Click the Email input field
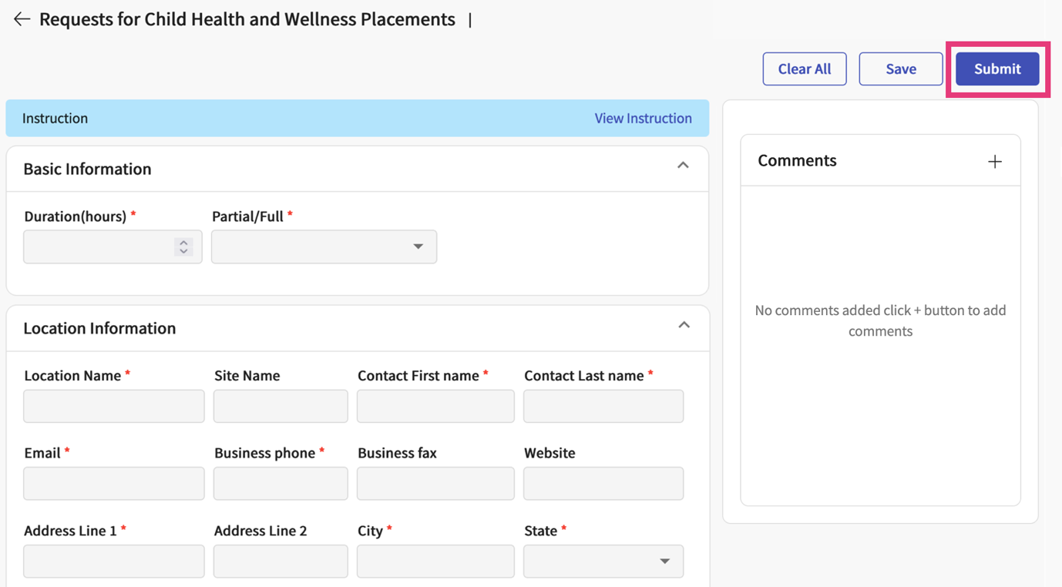The width and height of the screenshot is (1062, 587). [x=113, y=483]
